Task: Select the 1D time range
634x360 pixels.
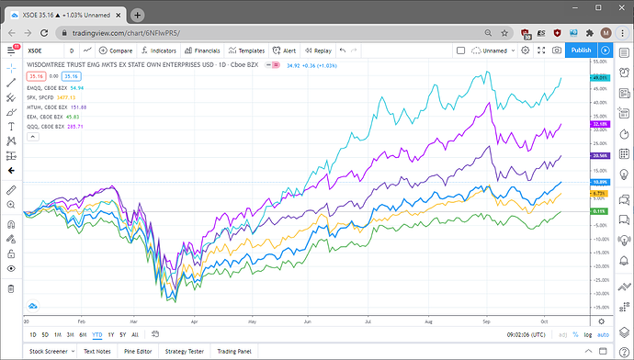Action: (33, 334)
